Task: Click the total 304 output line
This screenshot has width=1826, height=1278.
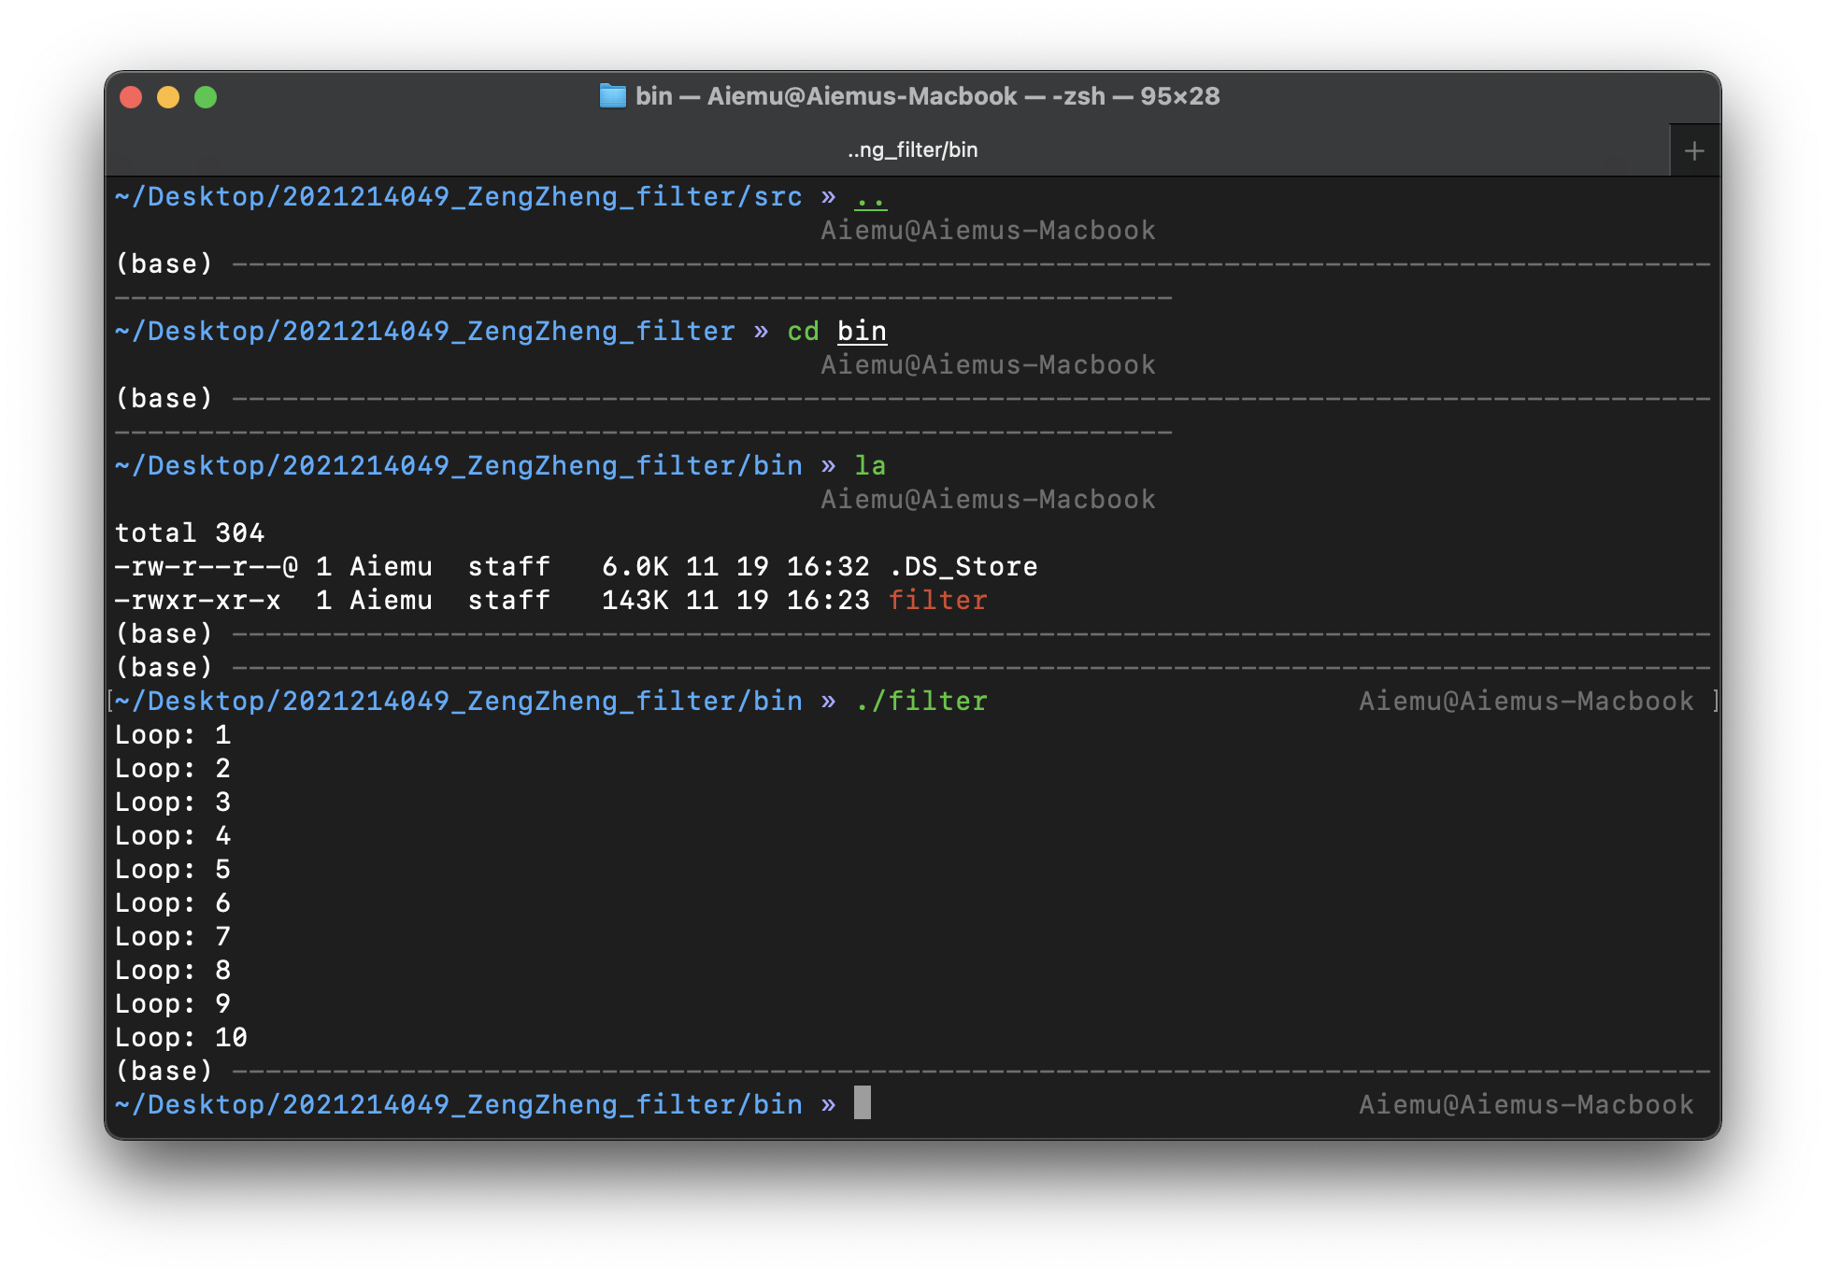Action: point(189,532)
